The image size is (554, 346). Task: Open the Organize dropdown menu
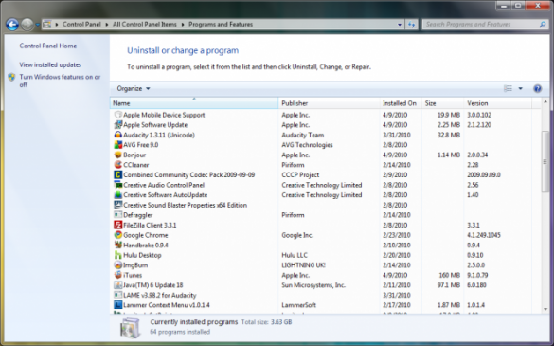pos(134,88)
